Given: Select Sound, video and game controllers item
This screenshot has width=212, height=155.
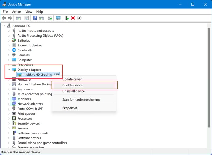Looking at the screenshot, I should (42, 143).
